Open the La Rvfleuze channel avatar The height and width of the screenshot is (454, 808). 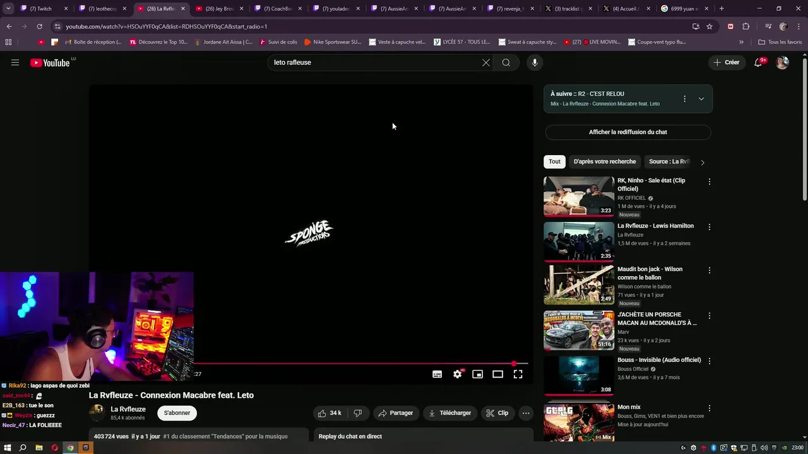coord(97,413)
